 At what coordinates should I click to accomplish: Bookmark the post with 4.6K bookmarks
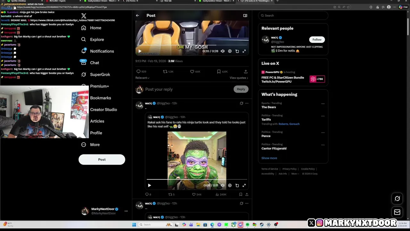point(222,72)
